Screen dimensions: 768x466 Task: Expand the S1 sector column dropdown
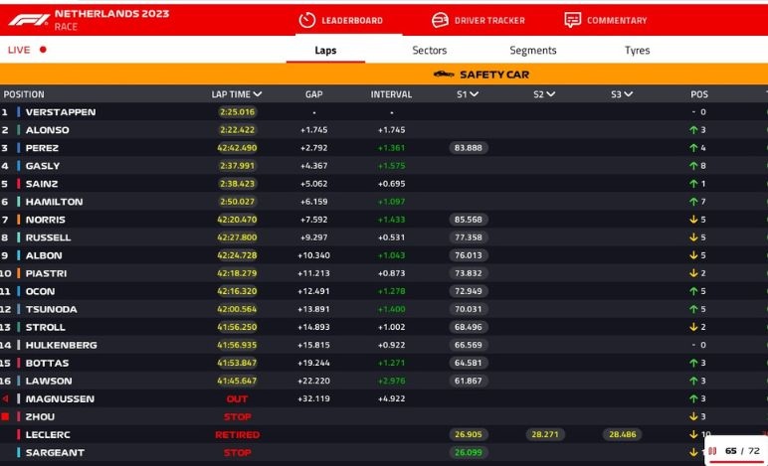474,94
